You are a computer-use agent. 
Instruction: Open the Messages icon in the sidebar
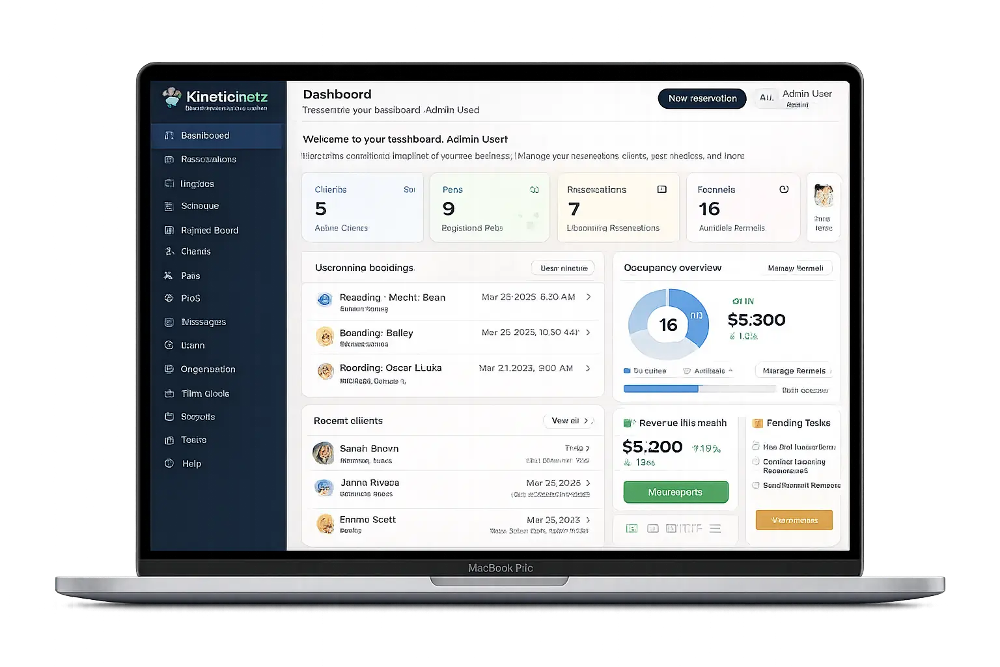point(169,322)
